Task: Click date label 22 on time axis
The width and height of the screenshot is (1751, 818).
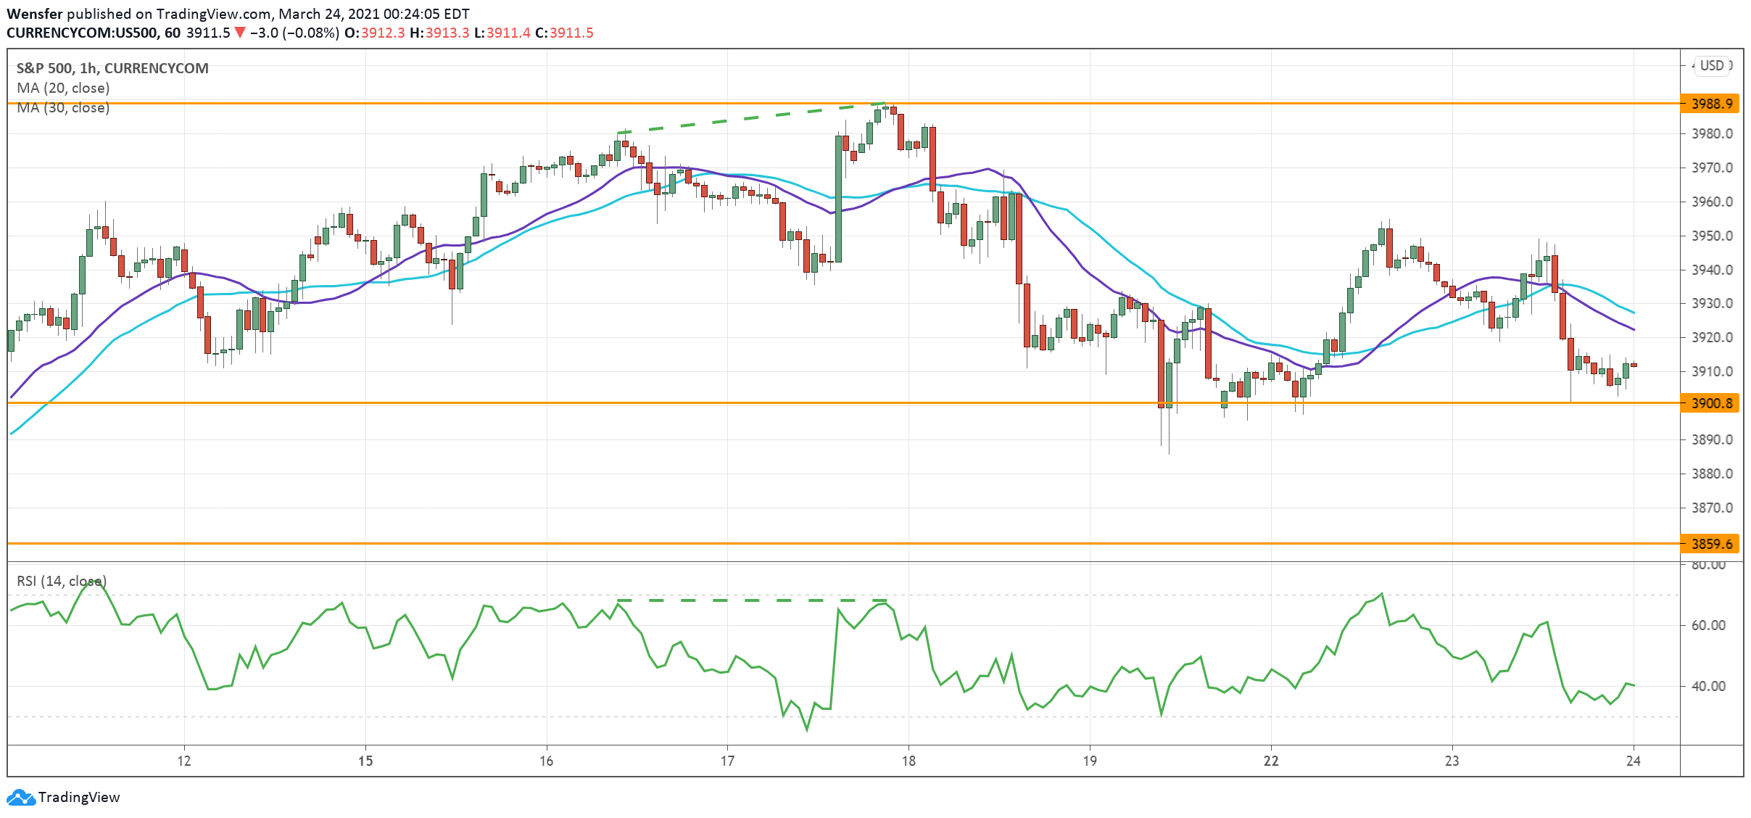Action: pos(1270,761)
